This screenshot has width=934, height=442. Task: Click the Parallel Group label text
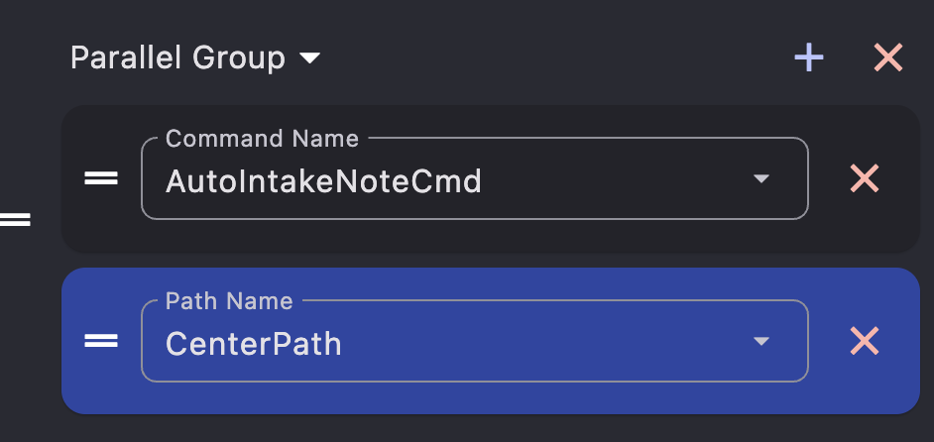[177, 58]
